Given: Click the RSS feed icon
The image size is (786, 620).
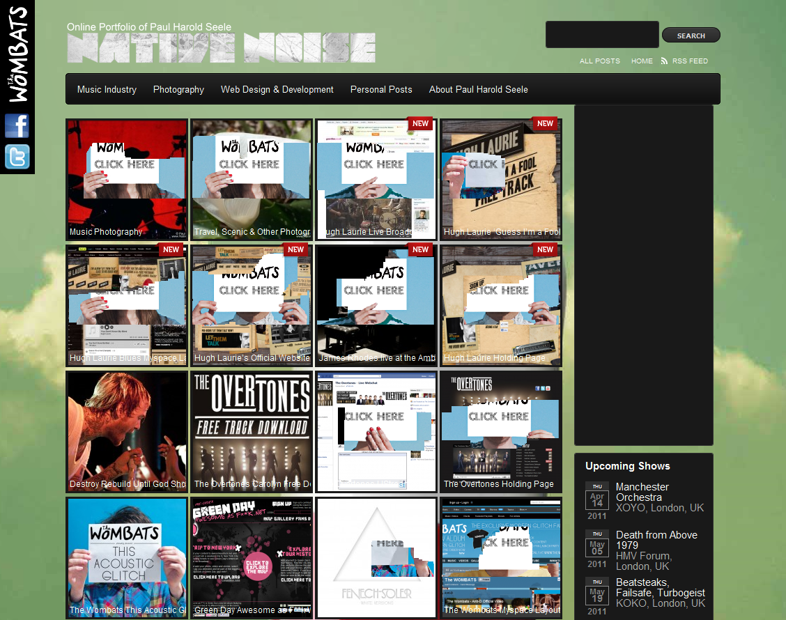Looking at the screenshot, I should (664, 61).
